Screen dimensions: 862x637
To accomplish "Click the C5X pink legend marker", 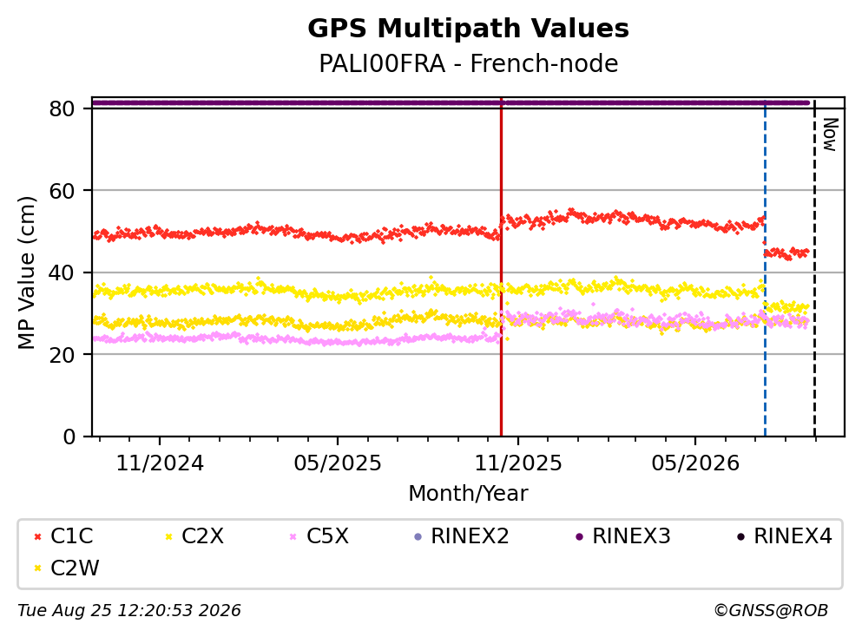I will [x=293, y=537].
